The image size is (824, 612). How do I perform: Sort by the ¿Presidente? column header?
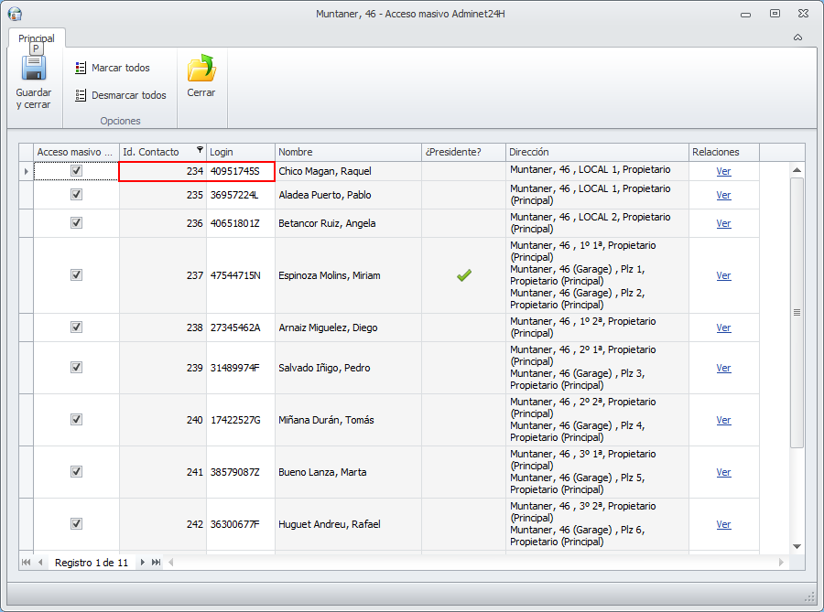coord(463,152)
